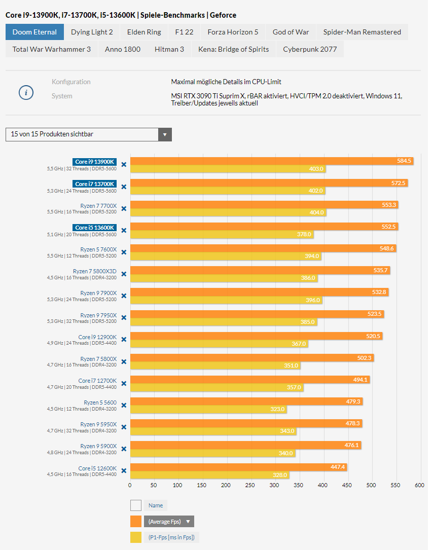Click the 535.7 average fps bar

click(x=260, y=270)
